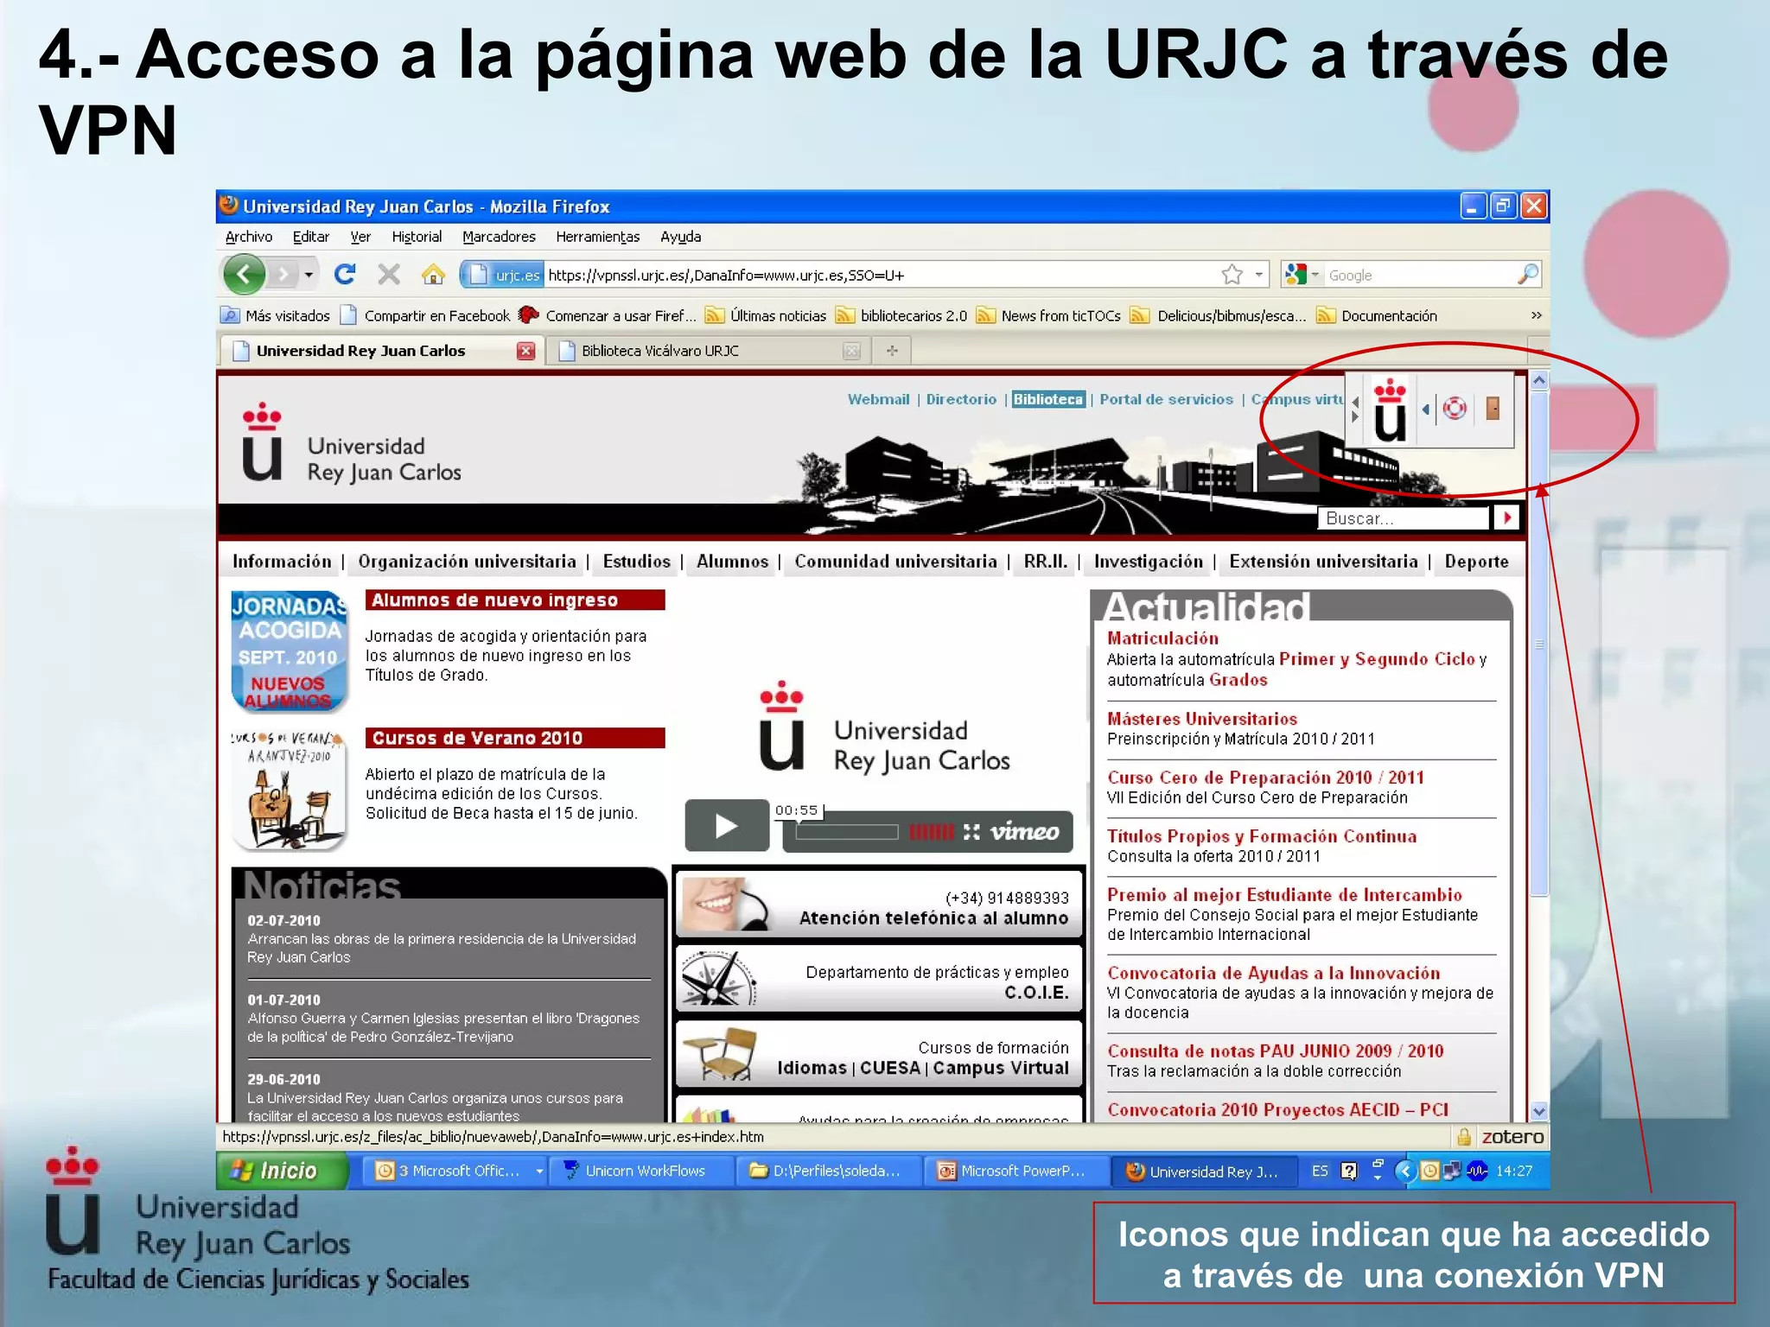1770x1327 pixels.
Task: Reload the page with the refresh icon
Action: coord(345,275)
